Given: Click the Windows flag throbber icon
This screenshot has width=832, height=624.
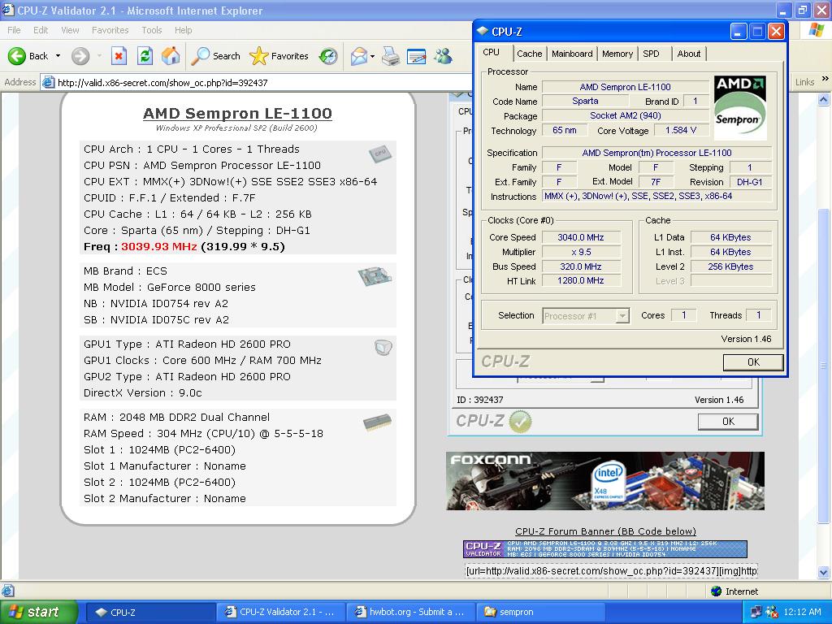Looking at the screenshot, I should click(817, 30).
